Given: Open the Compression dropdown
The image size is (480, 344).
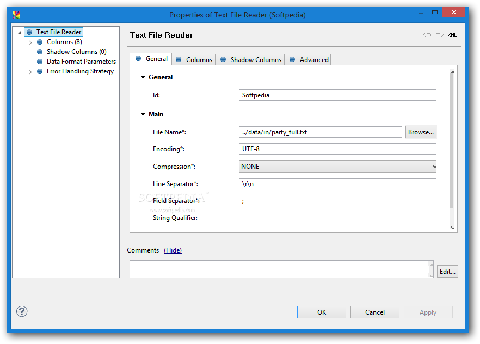Looking at the screenshot, I should pyautogui.click(x=337, y=167).
